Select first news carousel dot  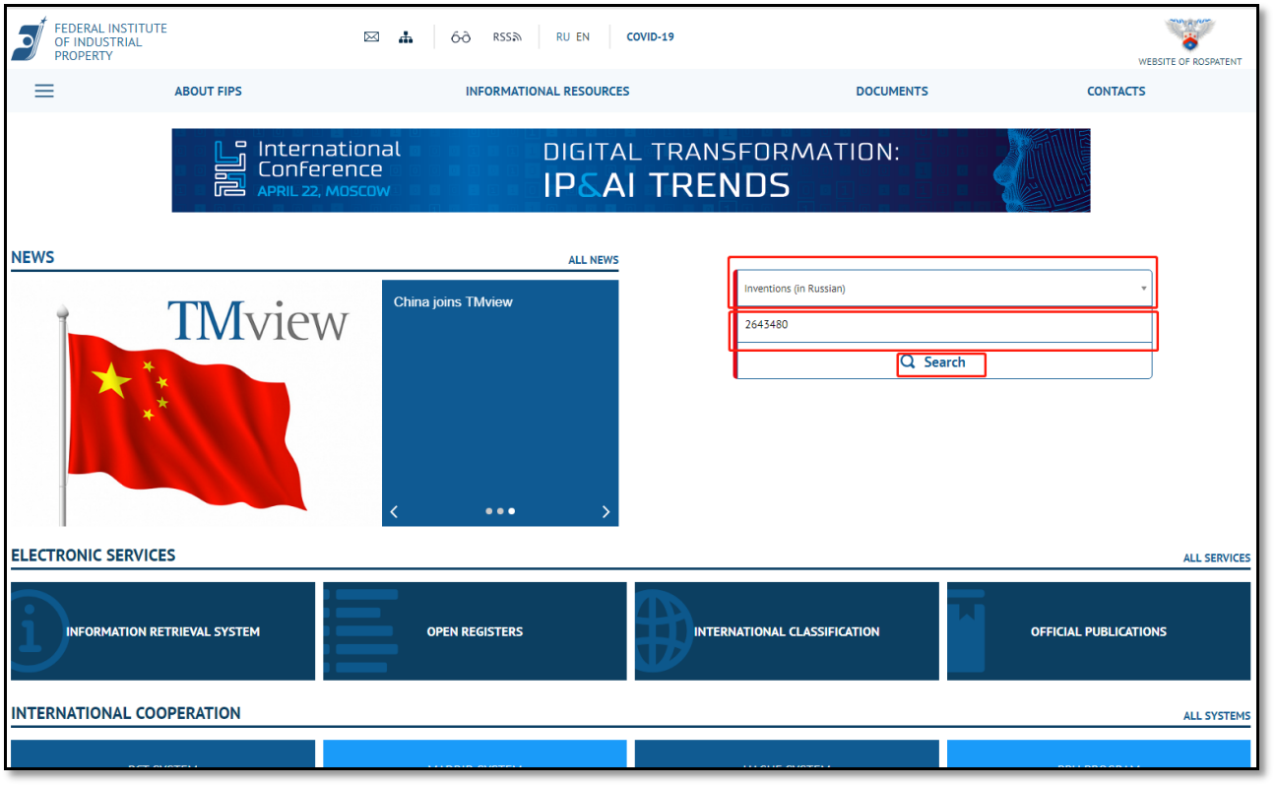(x=489, y=511)
